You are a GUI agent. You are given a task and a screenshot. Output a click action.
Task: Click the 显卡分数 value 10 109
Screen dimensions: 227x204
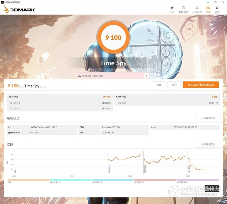click(x=106, y=97)
